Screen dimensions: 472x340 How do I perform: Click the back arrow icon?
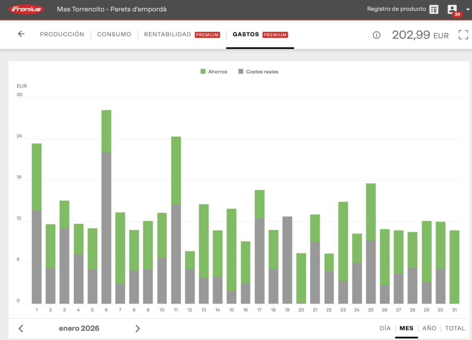(x=21, y=34)
